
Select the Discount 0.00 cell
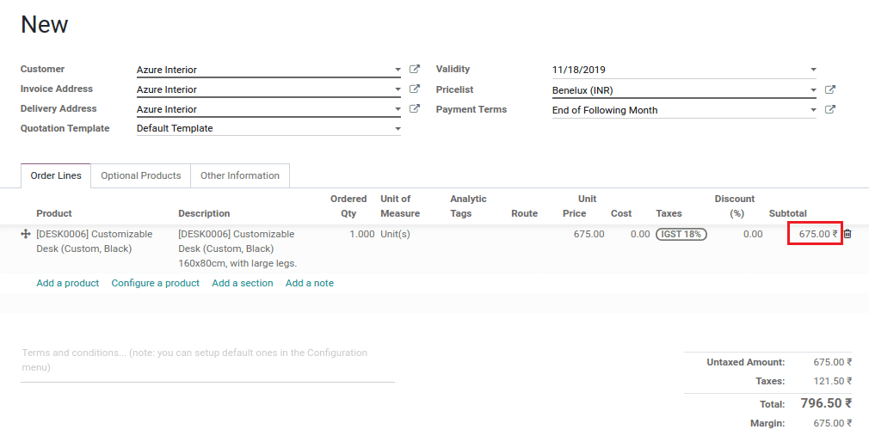coord(753,234)
